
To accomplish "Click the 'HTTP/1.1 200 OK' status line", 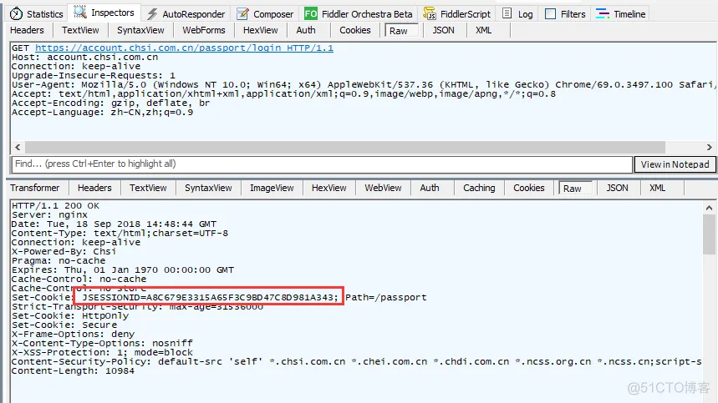I will [55, 205].
